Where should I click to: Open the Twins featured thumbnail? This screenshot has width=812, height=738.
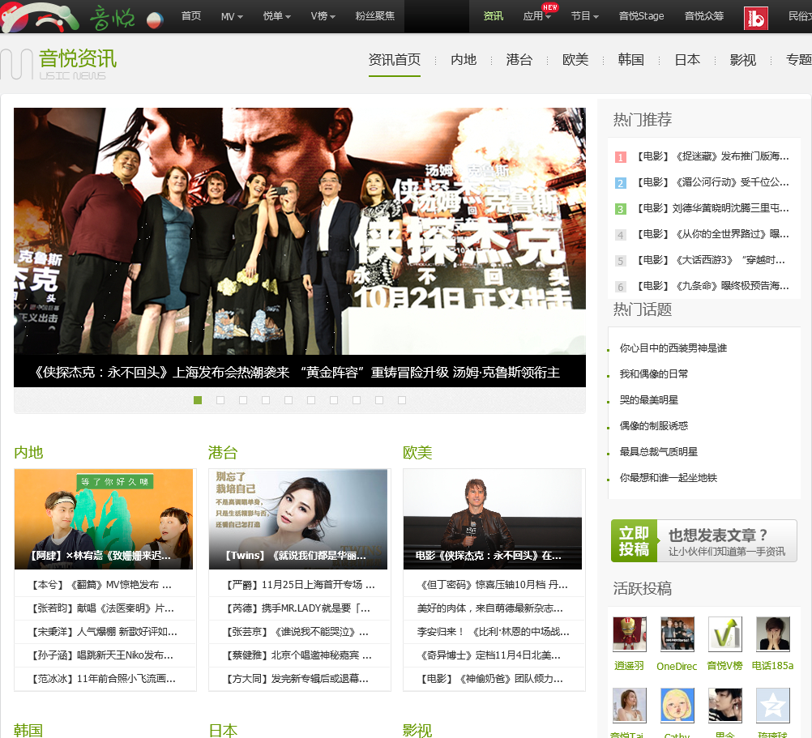[297, 519]
